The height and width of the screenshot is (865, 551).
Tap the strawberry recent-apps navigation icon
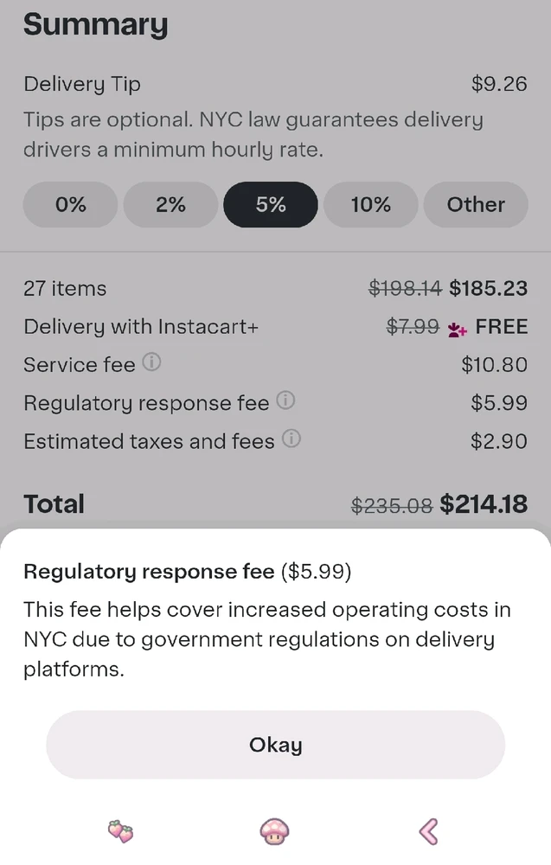coord(120,832)
